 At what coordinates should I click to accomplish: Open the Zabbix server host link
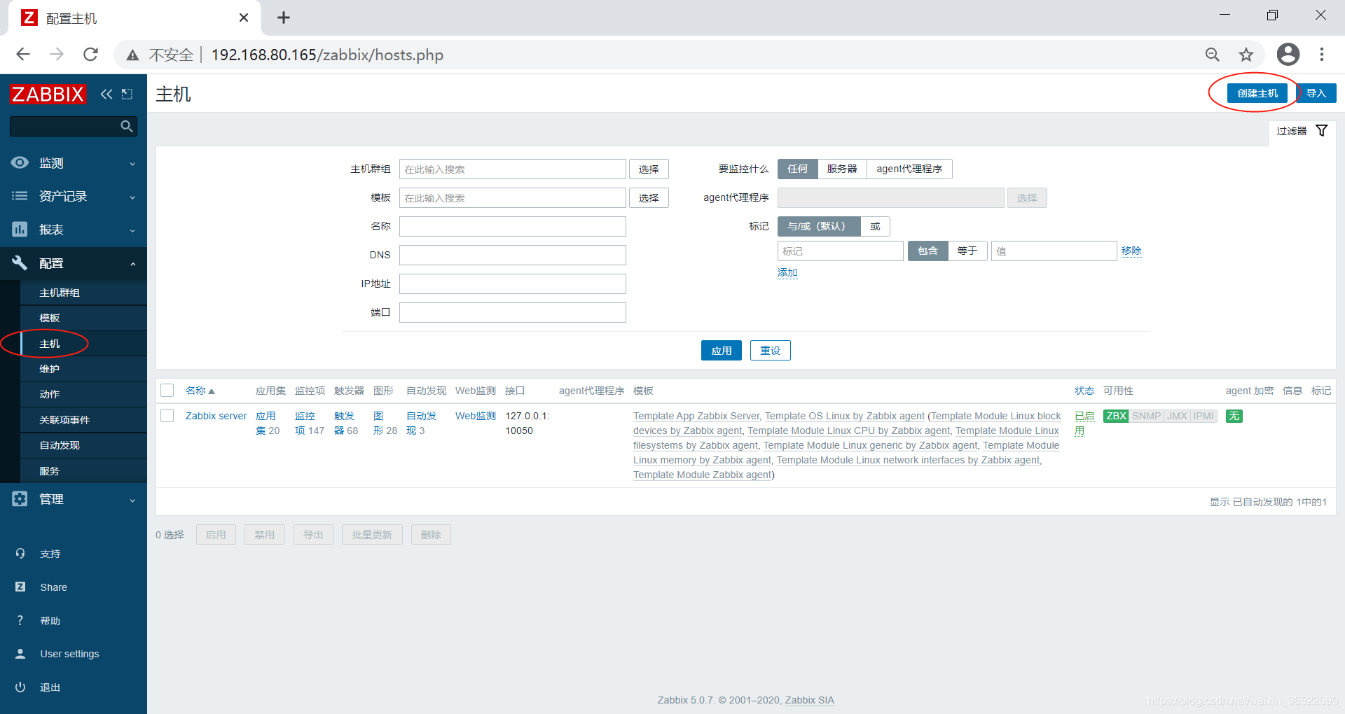[216, 416]
